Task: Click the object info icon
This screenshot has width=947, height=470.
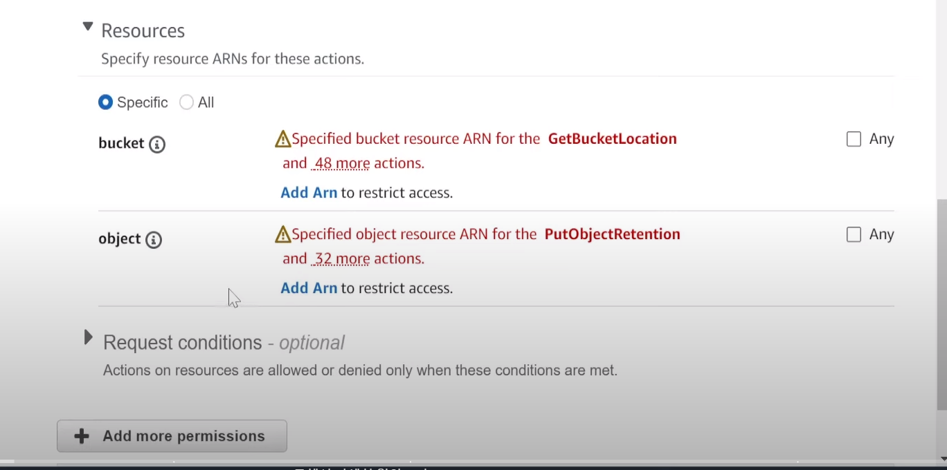Action: point(154,240)
